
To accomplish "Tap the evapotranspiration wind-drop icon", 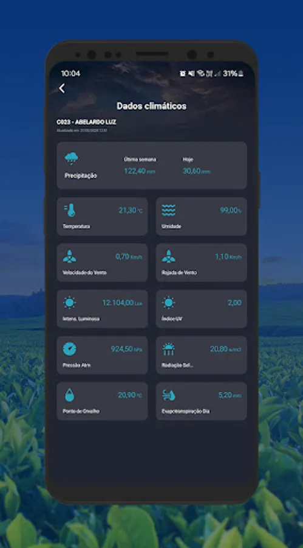I will (169, 395).
